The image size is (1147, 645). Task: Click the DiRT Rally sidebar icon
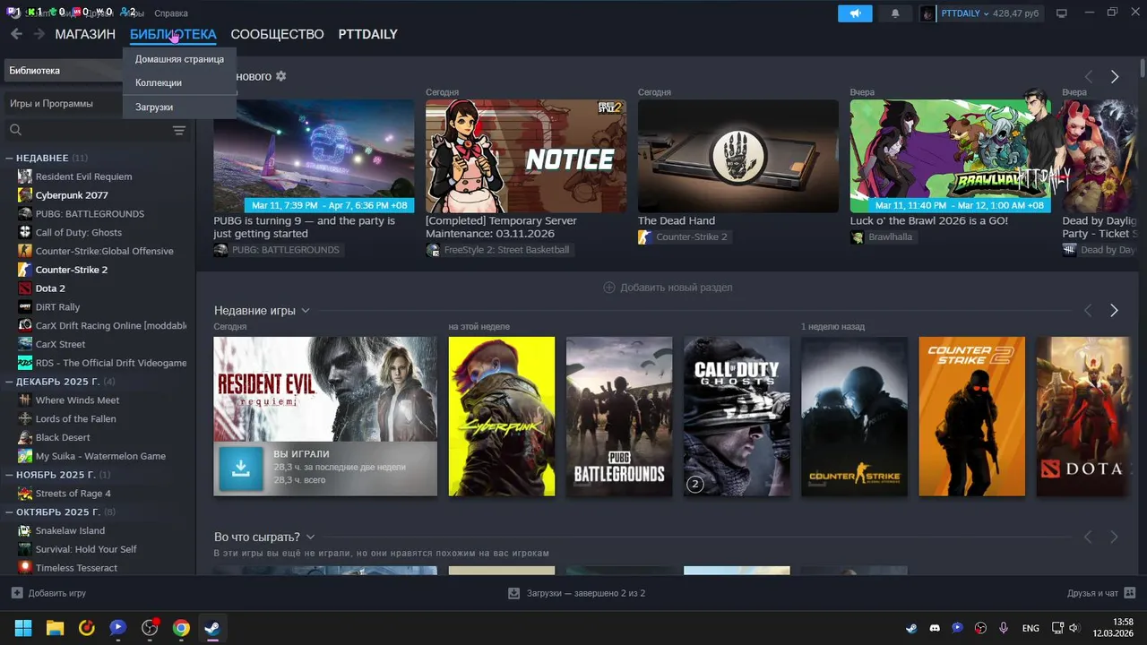click(25, 307)
